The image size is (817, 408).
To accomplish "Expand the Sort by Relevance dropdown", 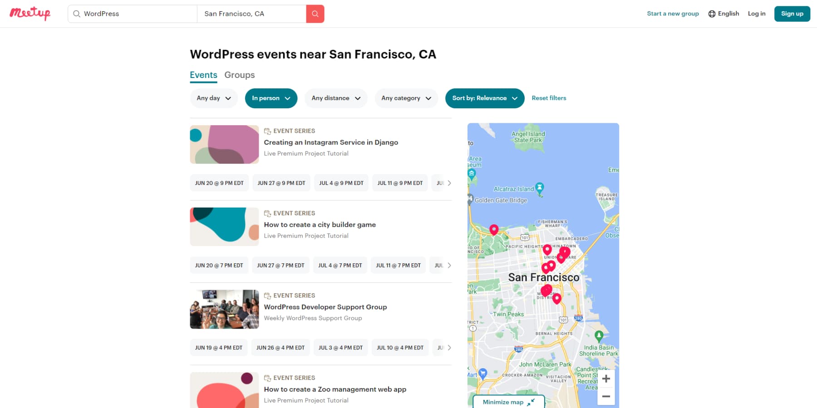I will [484, 98].
